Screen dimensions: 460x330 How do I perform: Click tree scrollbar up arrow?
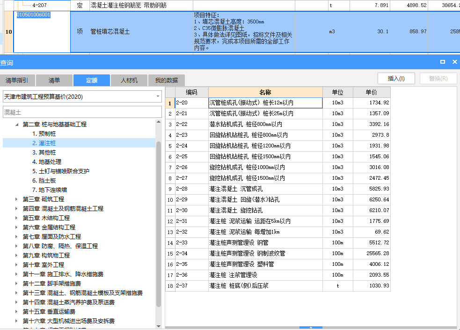tap(159, 122)
